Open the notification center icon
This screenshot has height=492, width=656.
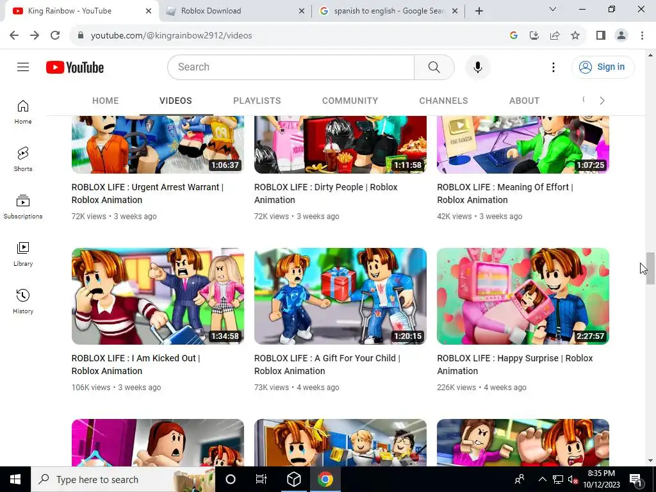(x=635, y=480)
